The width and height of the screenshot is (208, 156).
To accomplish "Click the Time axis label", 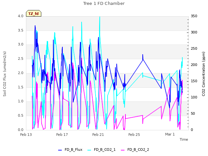I will 184,139.
